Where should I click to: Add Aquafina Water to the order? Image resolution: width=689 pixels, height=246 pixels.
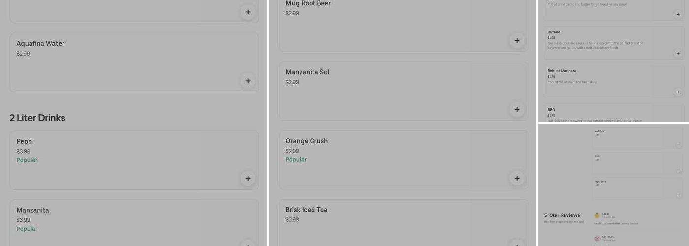tap(248, 81)
